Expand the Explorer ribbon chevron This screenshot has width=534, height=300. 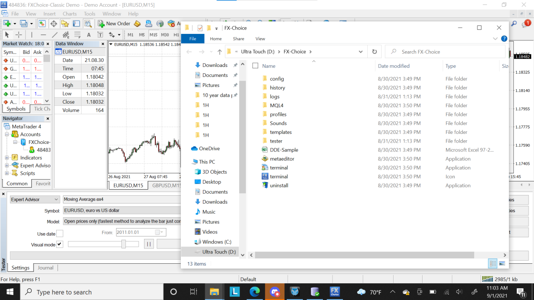coord(495,39)
